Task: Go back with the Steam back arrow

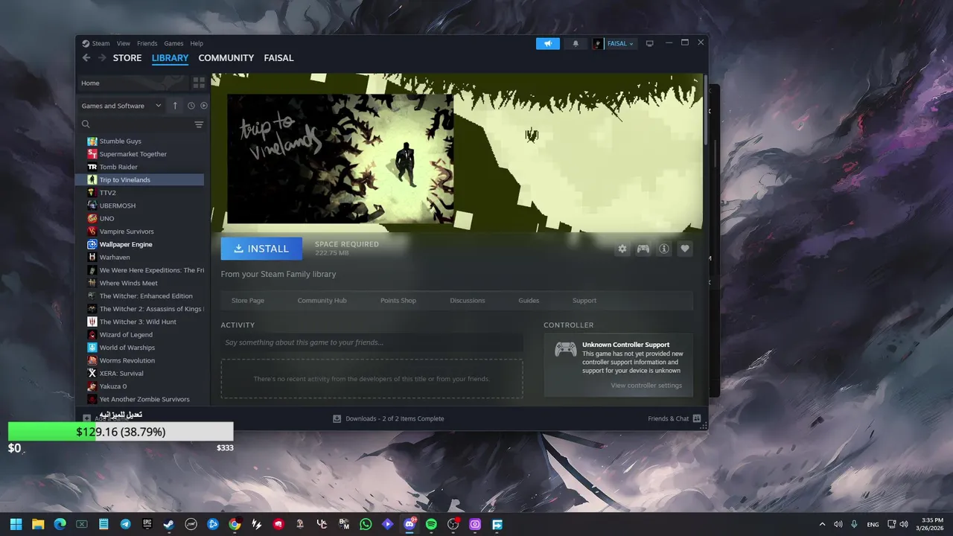Action: [86, 58]
